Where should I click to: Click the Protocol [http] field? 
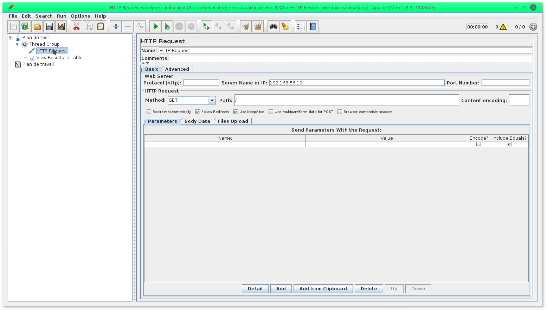click(x=201, y=83)
